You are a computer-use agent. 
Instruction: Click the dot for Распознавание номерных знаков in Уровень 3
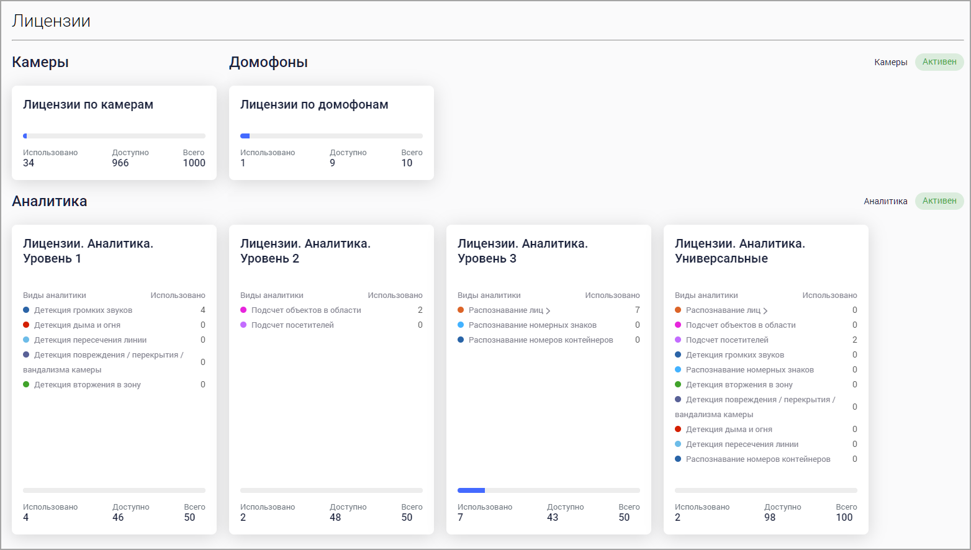[461, 325]
